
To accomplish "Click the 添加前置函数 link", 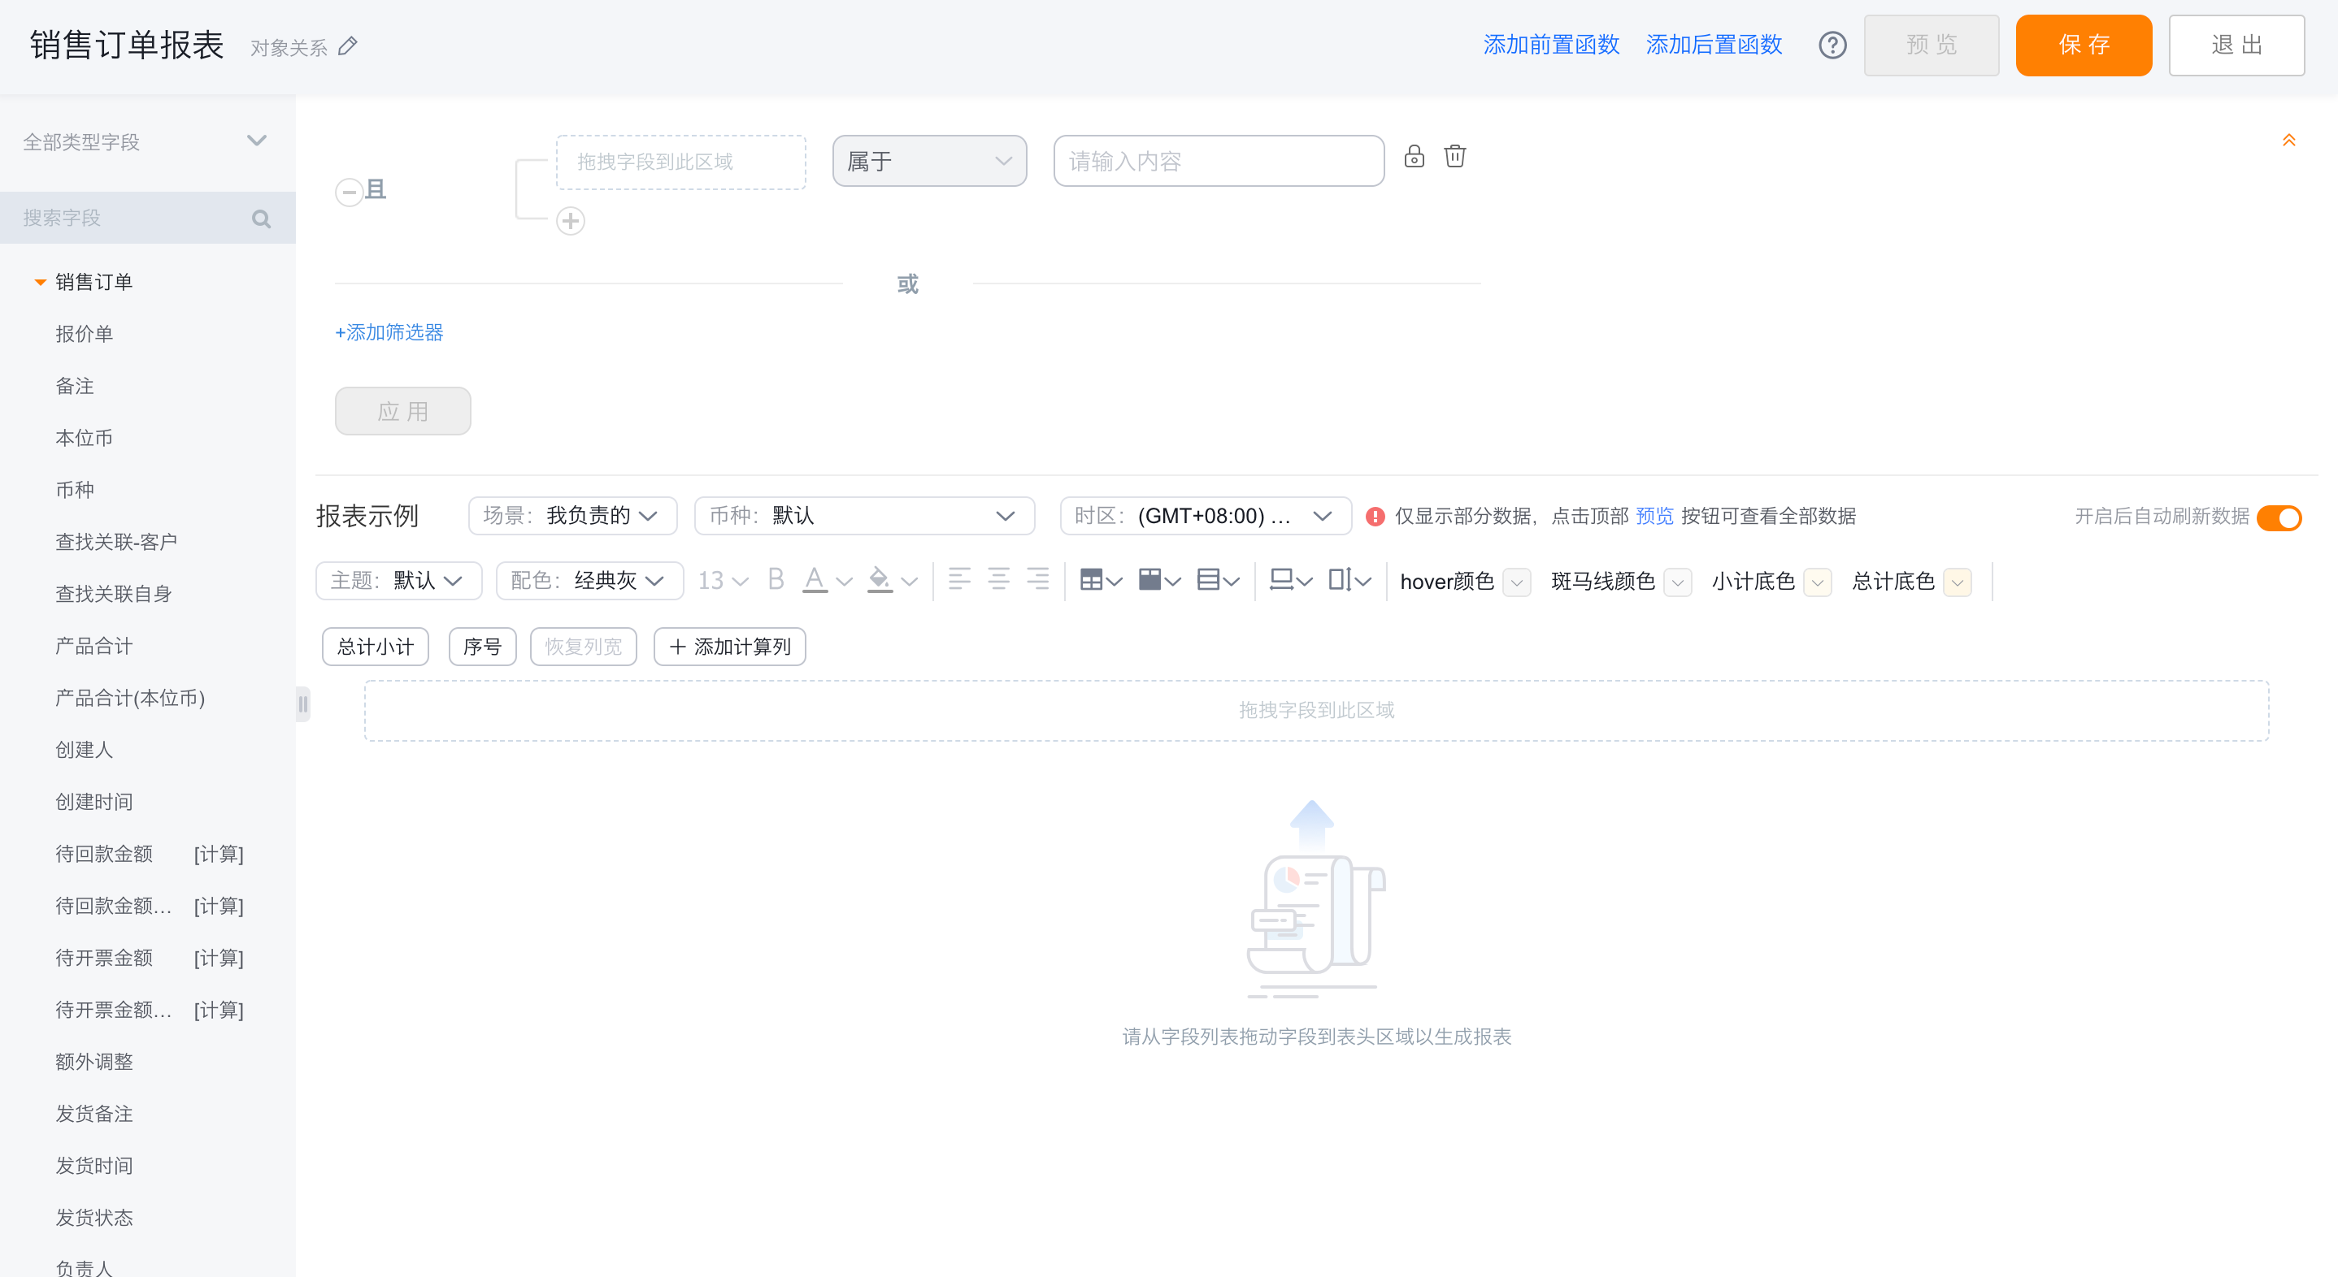I will pyautogui.click(x=1550, y=45).
